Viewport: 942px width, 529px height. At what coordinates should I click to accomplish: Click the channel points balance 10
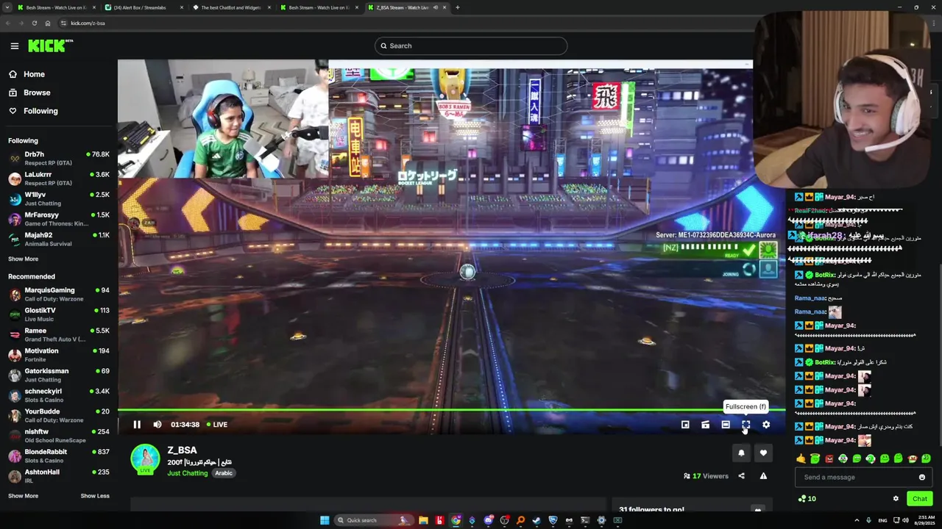[807, 499]
